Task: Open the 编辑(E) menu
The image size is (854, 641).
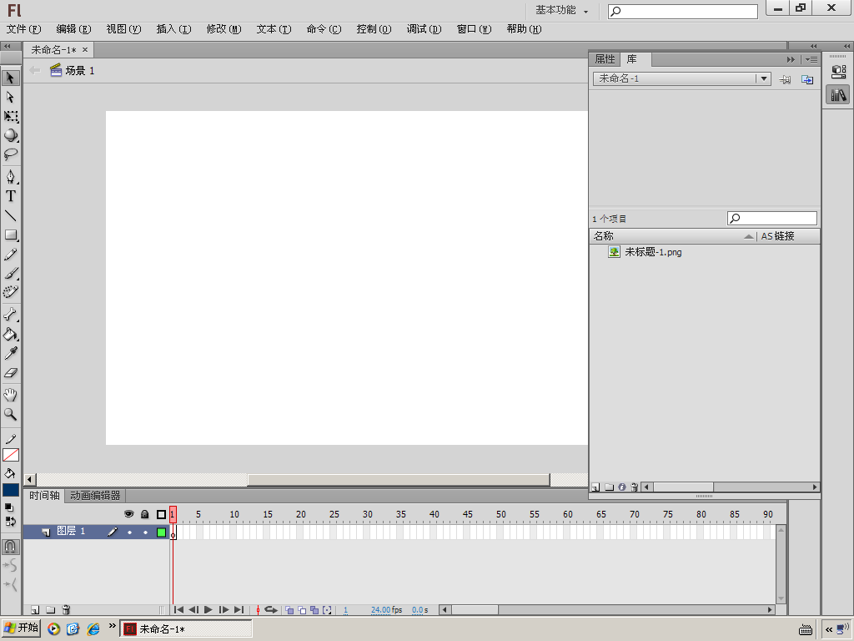Action: (x=73, y=29)
